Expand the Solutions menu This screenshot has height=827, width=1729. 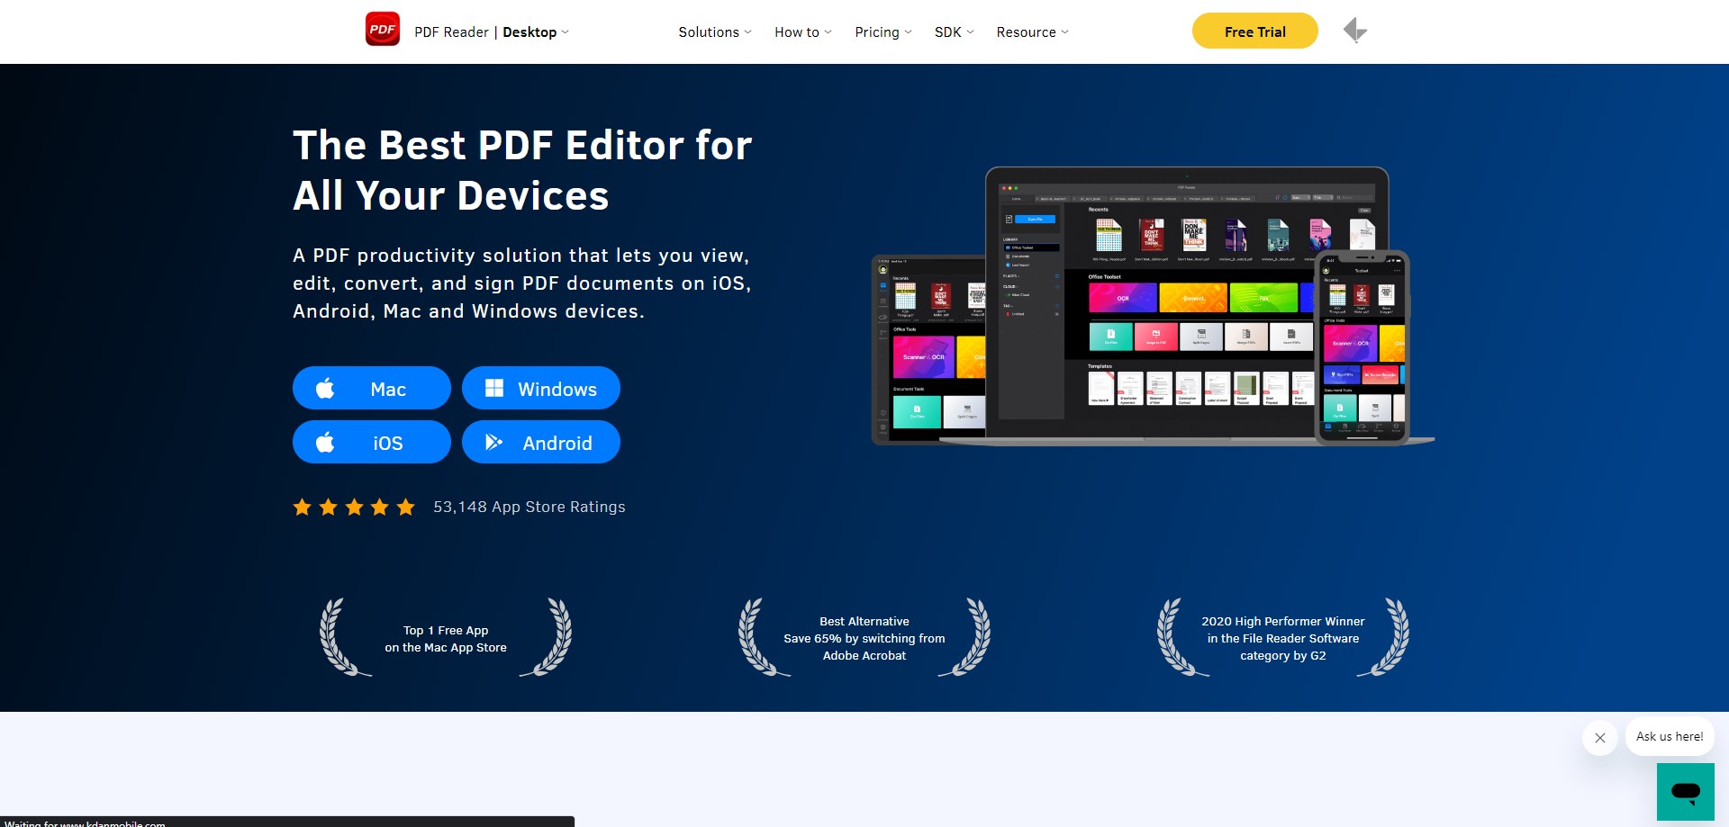715,32
